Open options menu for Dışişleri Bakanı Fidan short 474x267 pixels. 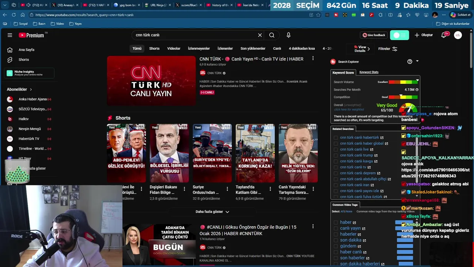point(184,189)
